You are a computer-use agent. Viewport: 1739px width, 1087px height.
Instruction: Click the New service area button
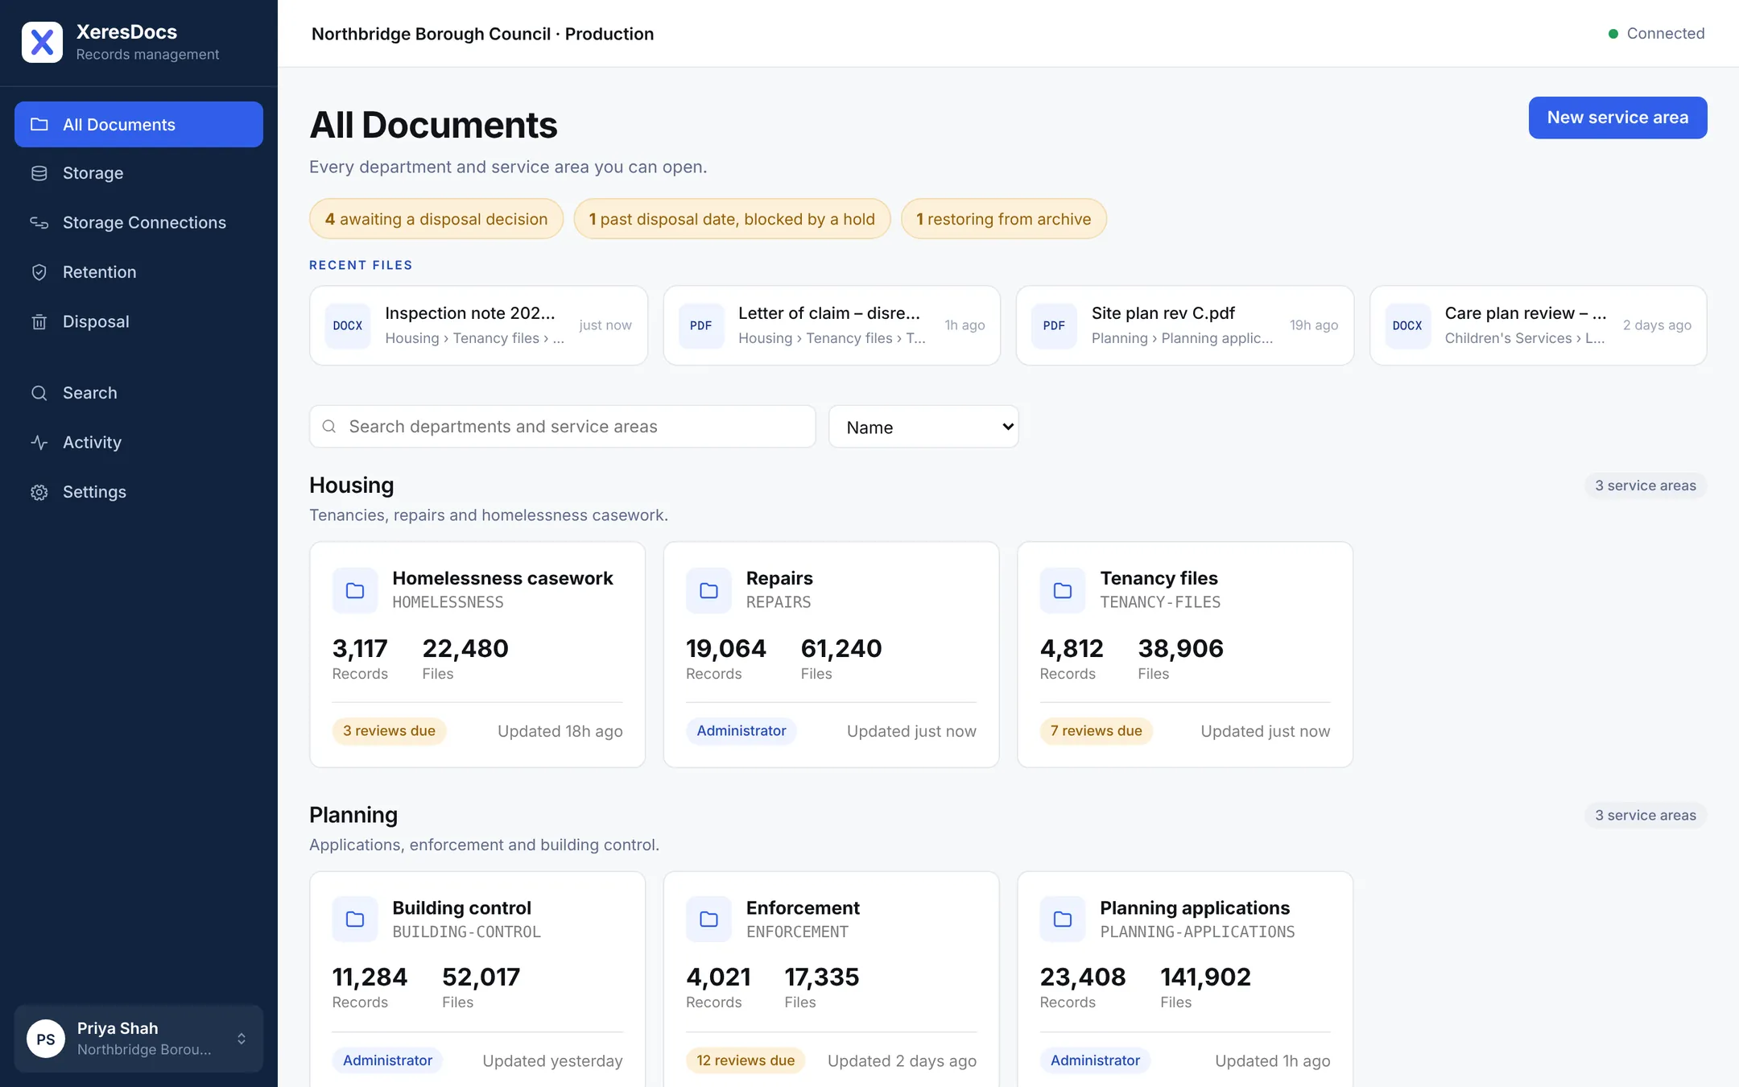click(1617, 118)
